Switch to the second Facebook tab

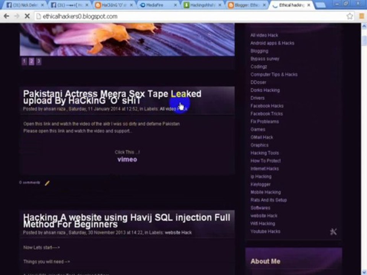tap(69, 5)
